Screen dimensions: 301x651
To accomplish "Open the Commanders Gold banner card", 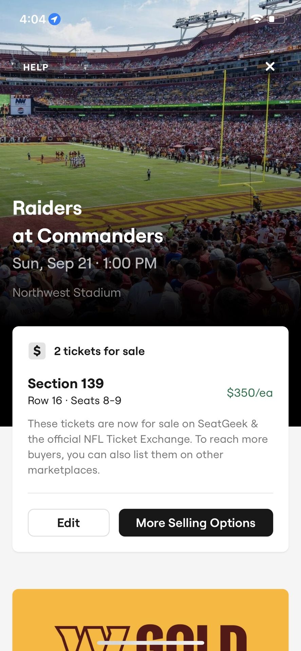I will [150, 620].
